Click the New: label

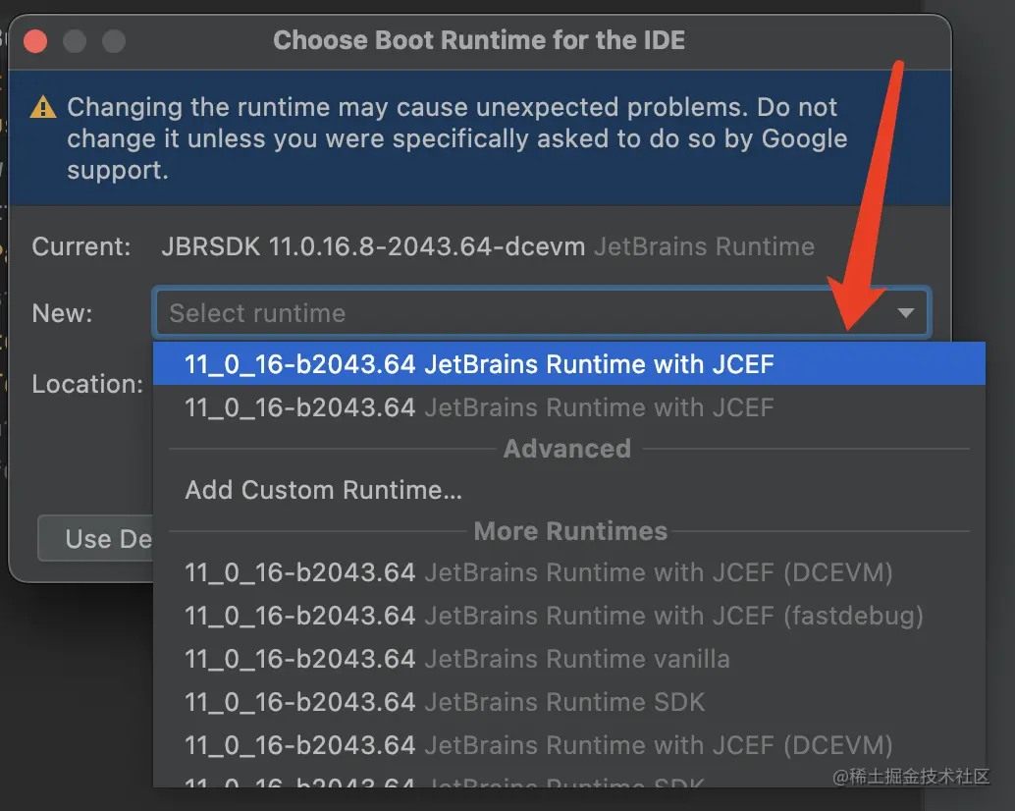click(62, 313)
